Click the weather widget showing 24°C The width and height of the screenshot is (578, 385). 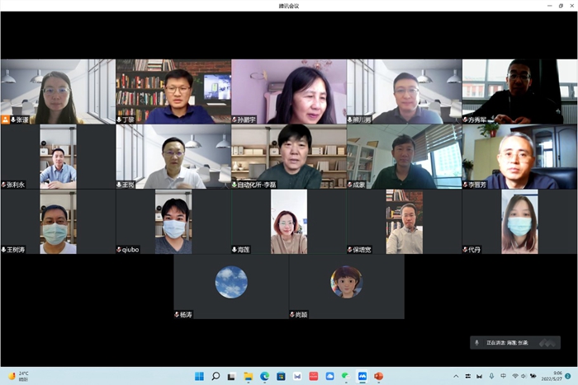coord(18,376)
